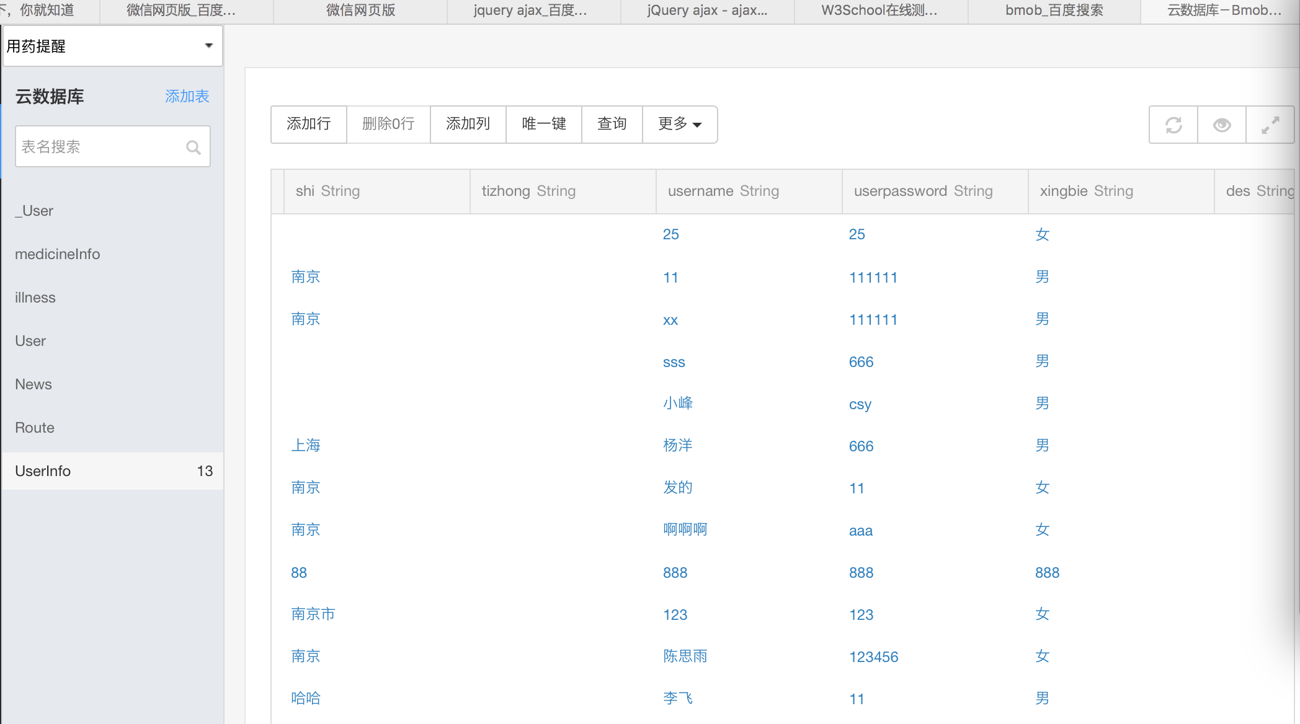This screenshot has width=1300, height=724.
Task: Toggle the eye visibility icon
Action: (1222, 125)
